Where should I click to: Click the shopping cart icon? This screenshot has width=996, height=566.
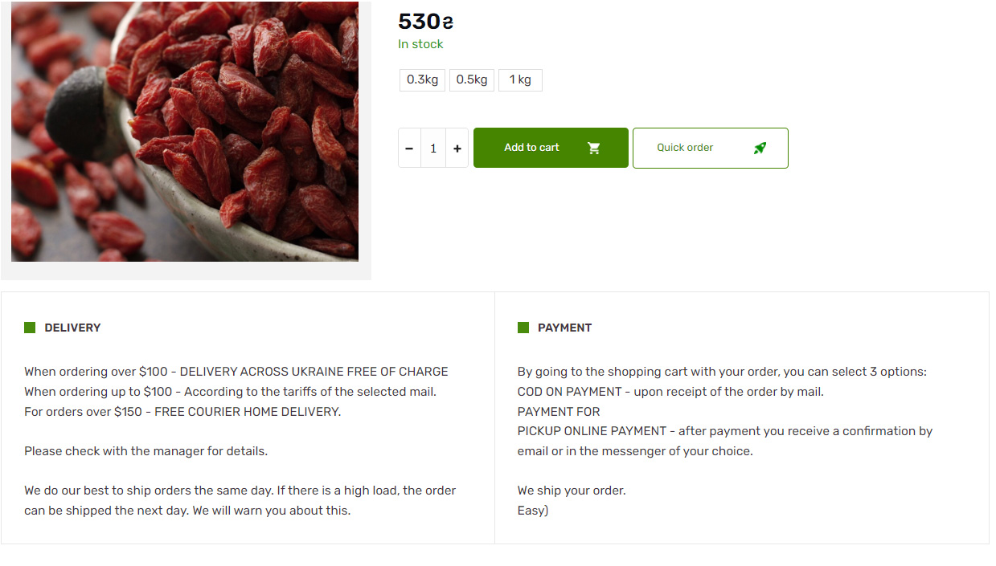point(594,148)
